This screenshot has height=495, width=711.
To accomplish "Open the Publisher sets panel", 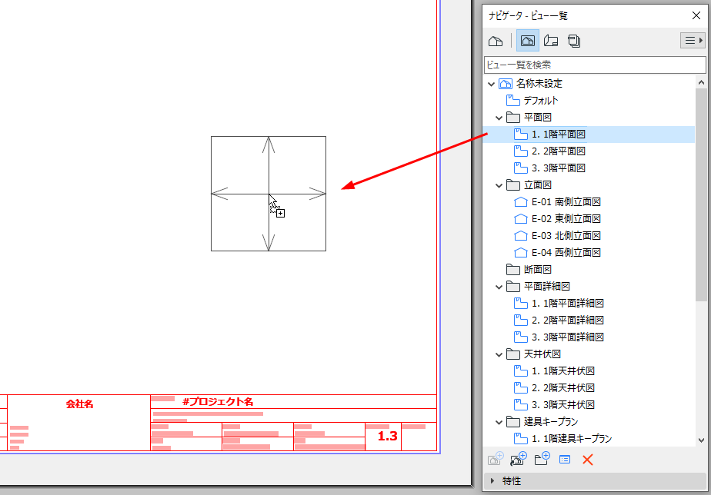I will pyautogui.click(x=574, y=40).
